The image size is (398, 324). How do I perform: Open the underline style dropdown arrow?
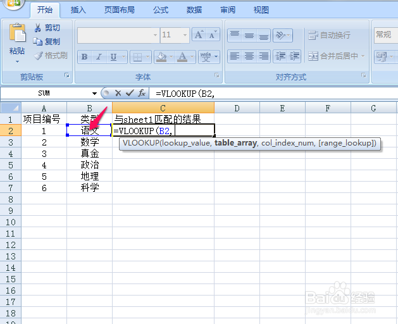click(x=123, y=56)
